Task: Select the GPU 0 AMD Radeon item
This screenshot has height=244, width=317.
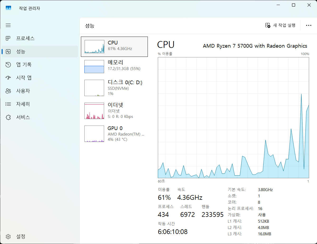Action: click(x=114, y=133)
